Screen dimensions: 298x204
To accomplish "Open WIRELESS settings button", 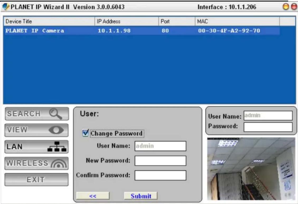I will coord(36,163).
